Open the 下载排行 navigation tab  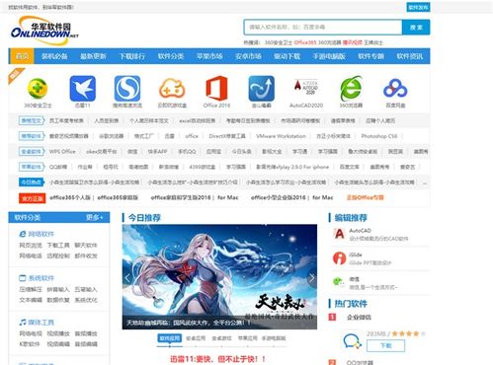(x=131, y=56)
